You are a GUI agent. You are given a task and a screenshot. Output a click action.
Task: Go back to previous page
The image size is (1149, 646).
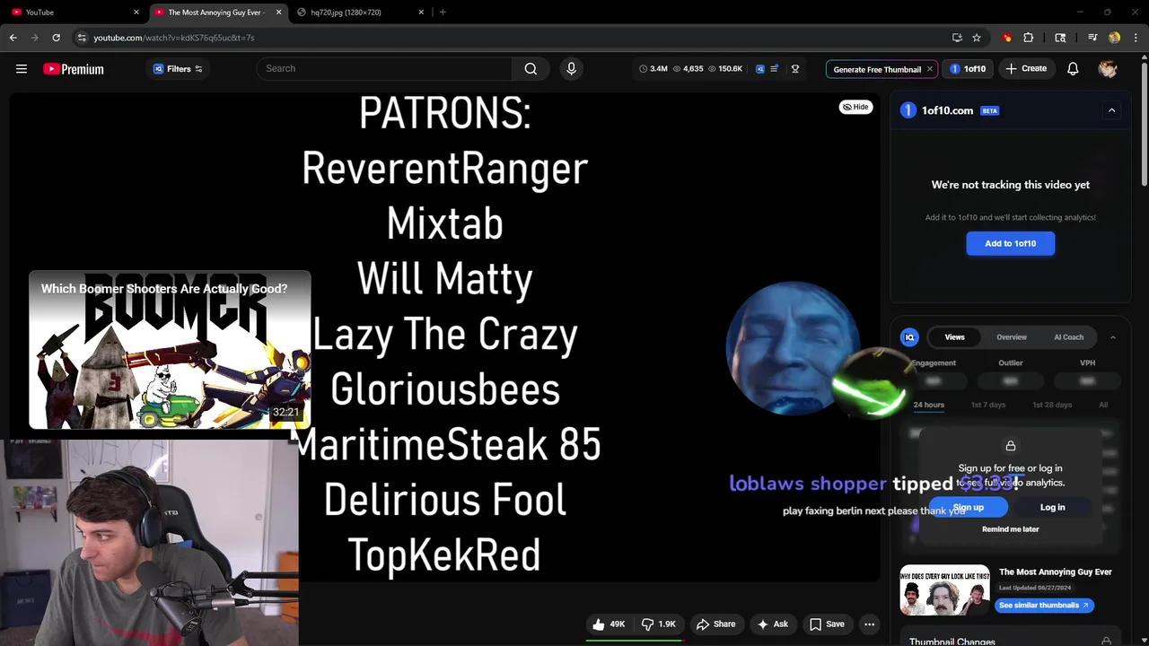point(13,38)
